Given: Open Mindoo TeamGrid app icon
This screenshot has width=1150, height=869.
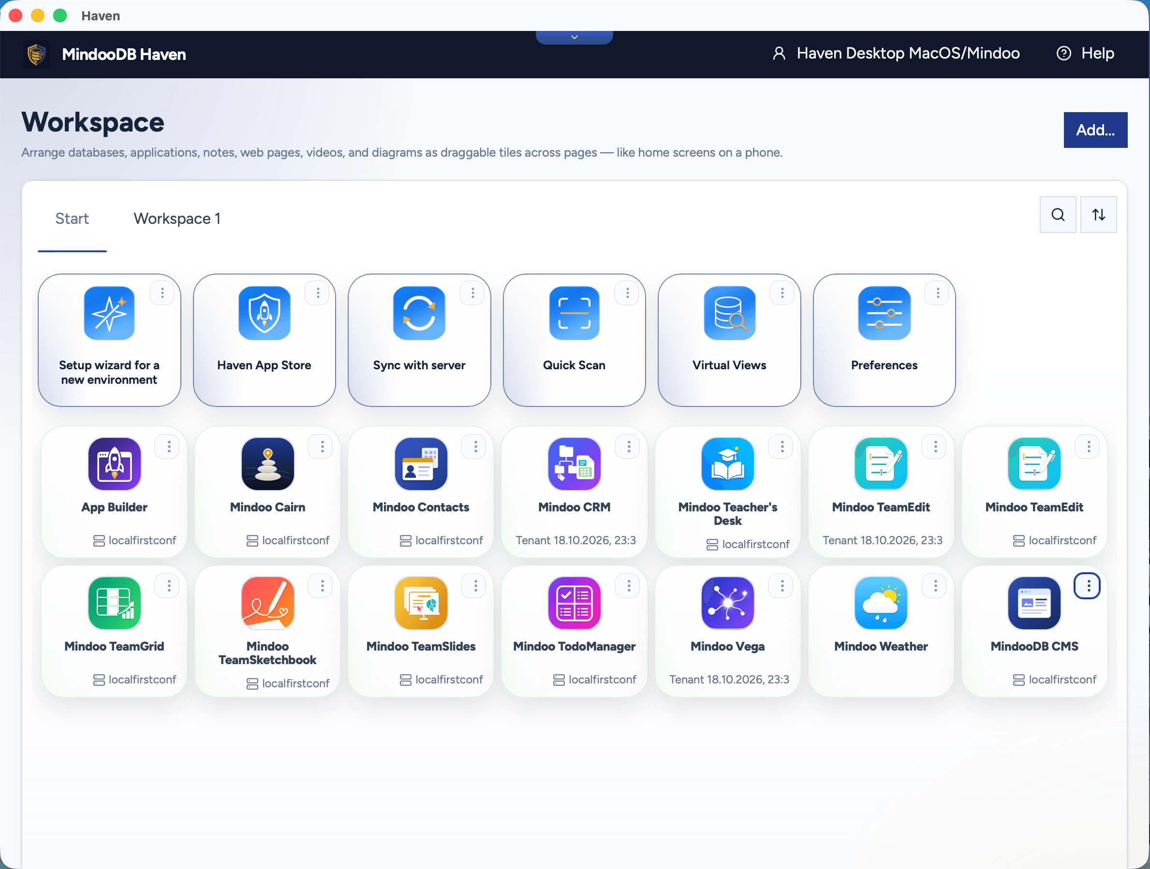Looking at the screenshot, I should (x=115, y=603).
